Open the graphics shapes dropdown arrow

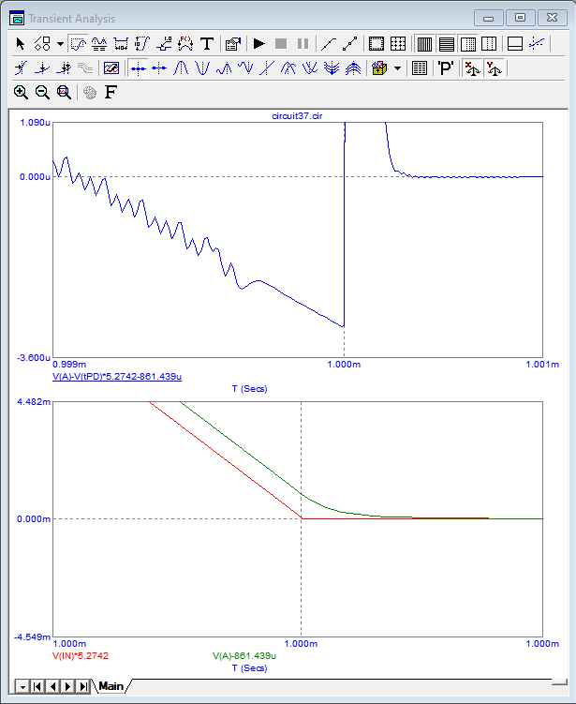click(x=60, y=43)
